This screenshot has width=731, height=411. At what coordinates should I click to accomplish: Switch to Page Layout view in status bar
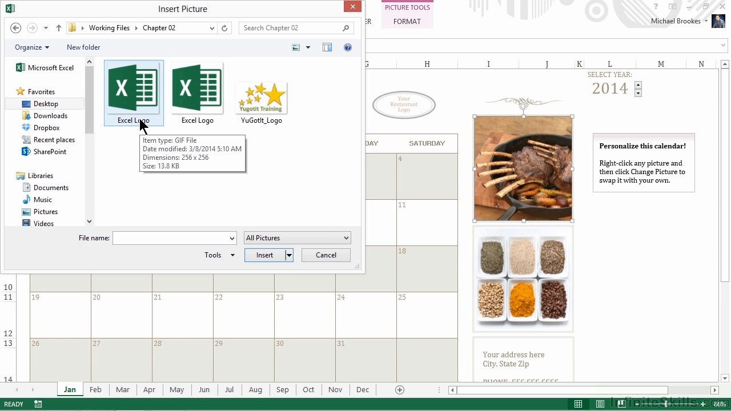coord(600,404)
